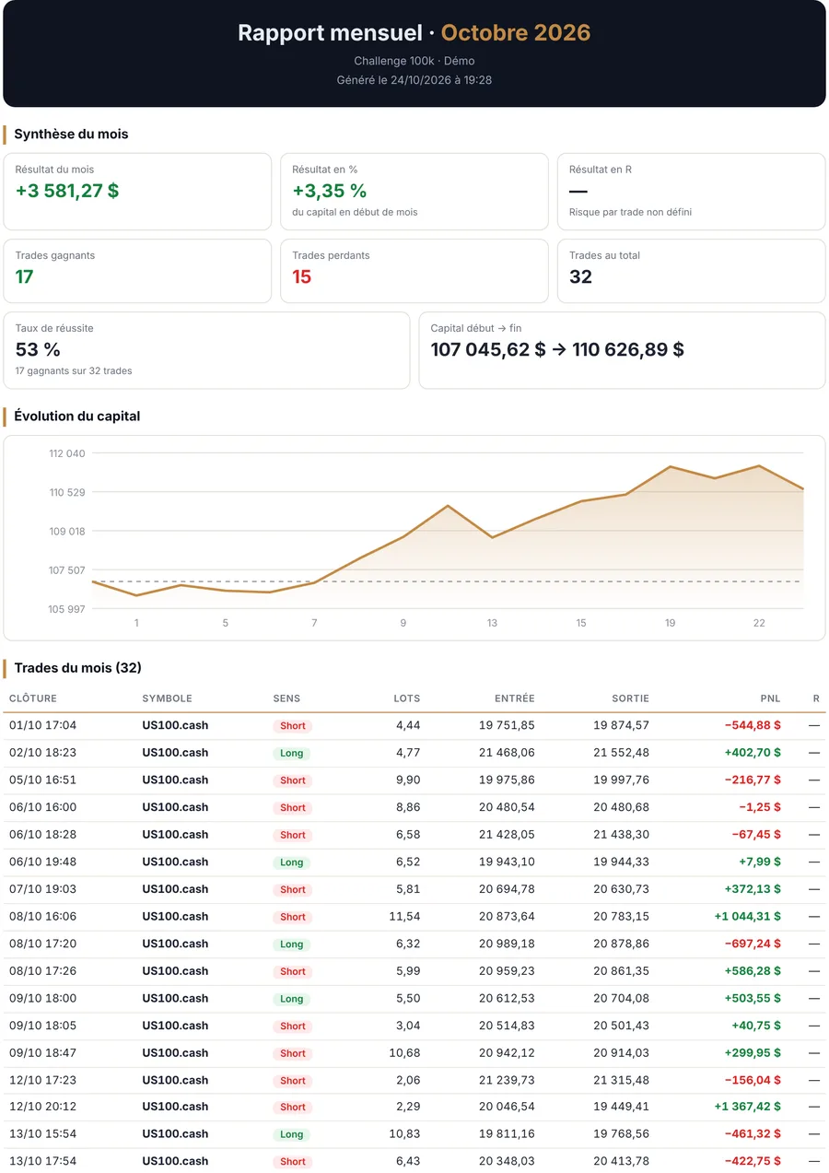Click the 112 040 chart axis label
The height and width of the screenshot is (1173, 829).
click(x=67, y=453)
